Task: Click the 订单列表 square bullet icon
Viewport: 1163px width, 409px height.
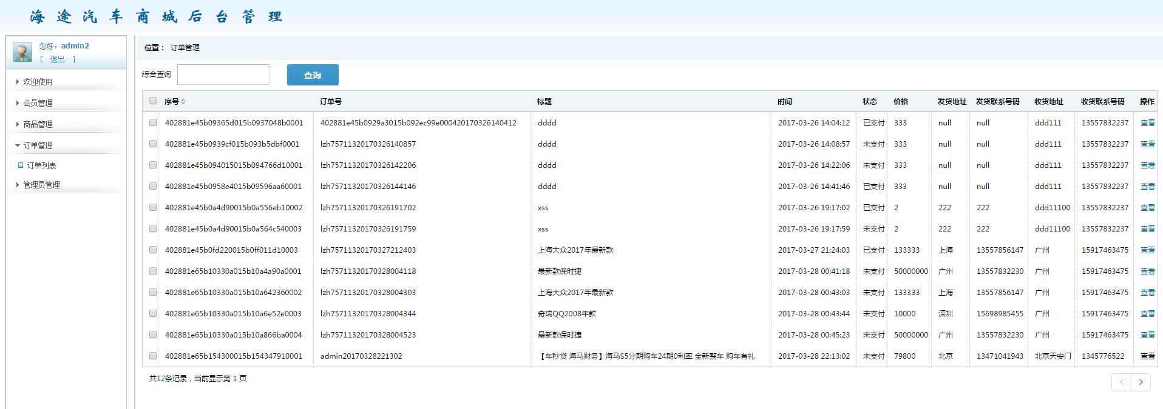Action: 21,165
